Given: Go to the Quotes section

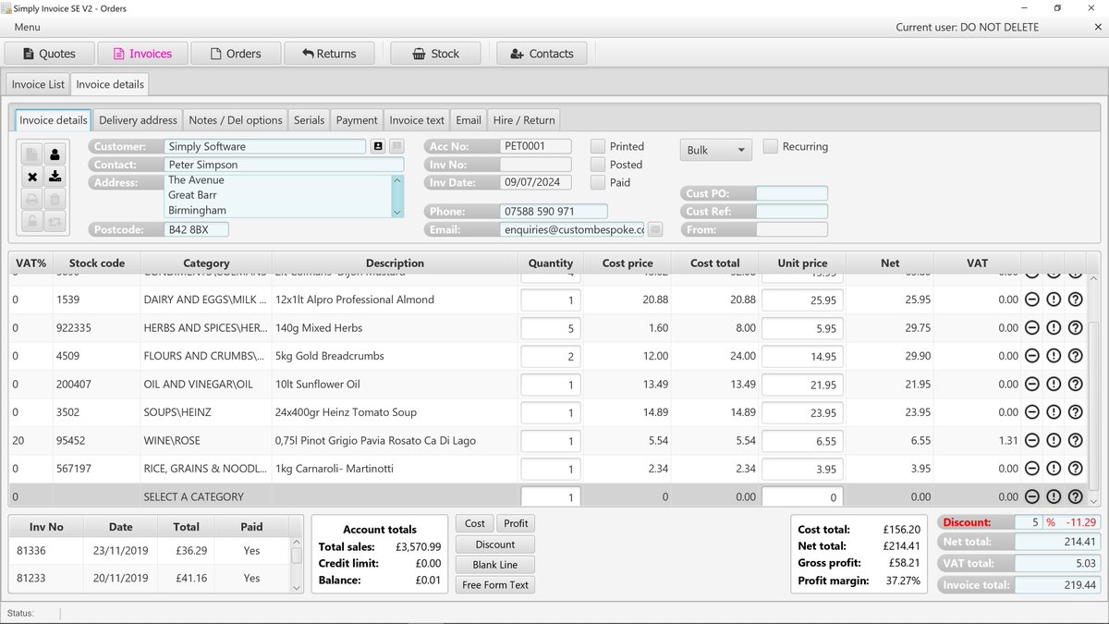Looking at the screenshot, I should point(49,54).
